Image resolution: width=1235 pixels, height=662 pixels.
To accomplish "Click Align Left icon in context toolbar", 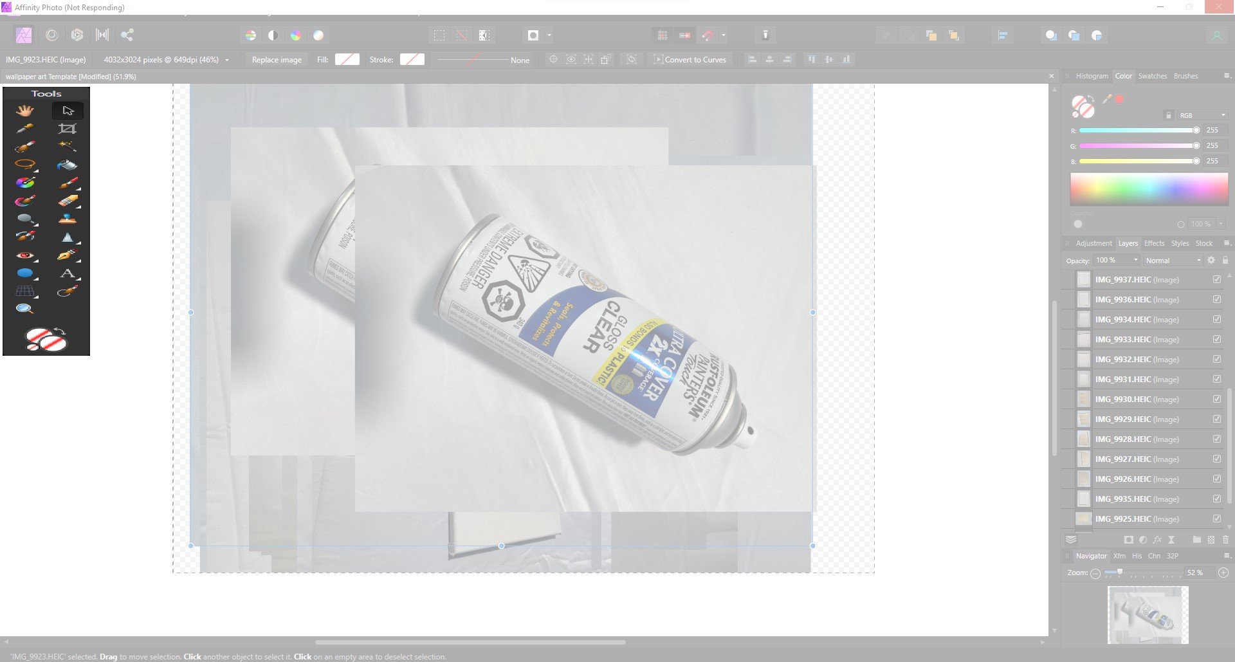I will click(751, 59).
